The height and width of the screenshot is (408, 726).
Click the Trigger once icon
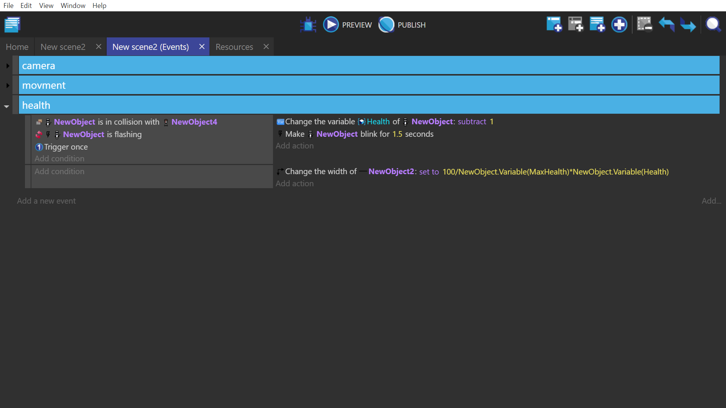click(x=39, y=147)
